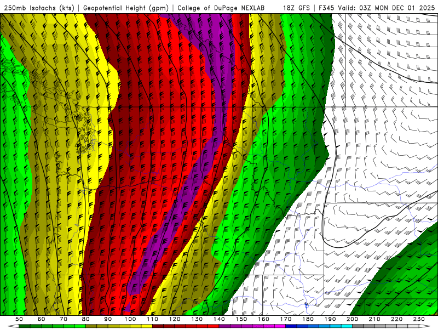Image resolution: width=438 pixels, height=329 pixels.
Task: Click the 90 label on the color scale
Action: coord(108,319)
